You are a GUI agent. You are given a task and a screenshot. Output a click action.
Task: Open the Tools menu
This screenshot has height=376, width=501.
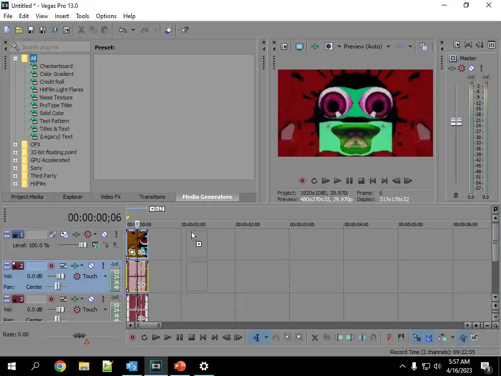pos(82,16)
